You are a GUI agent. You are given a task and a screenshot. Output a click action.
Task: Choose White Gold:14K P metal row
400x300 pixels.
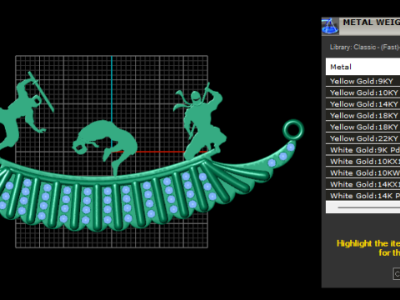click(362, 196)
